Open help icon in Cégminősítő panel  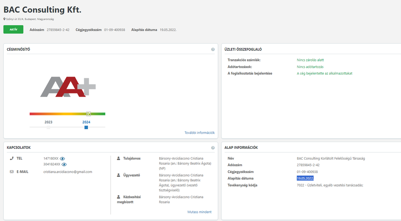pos(213,49)
